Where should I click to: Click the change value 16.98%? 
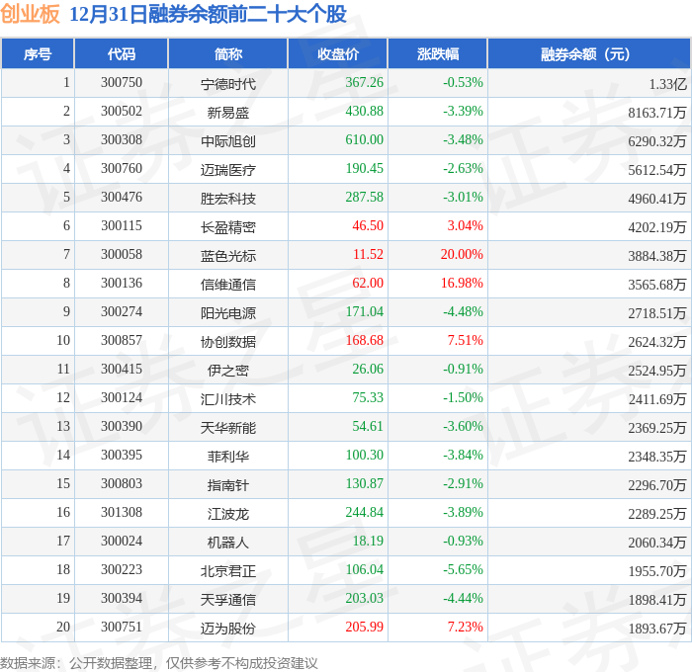(462, 284)
